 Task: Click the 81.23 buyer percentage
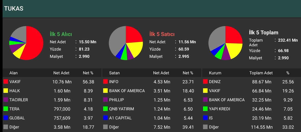coord(84,49)
